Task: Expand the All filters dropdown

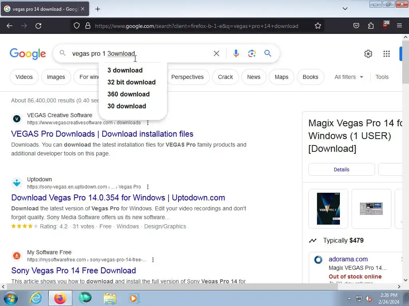Action: pos(349,77)
